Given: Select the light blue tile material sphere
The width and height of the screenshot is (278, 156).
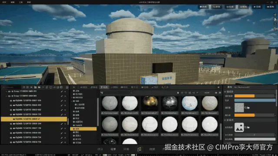Looking at the screenshot, I should (189, 103).
